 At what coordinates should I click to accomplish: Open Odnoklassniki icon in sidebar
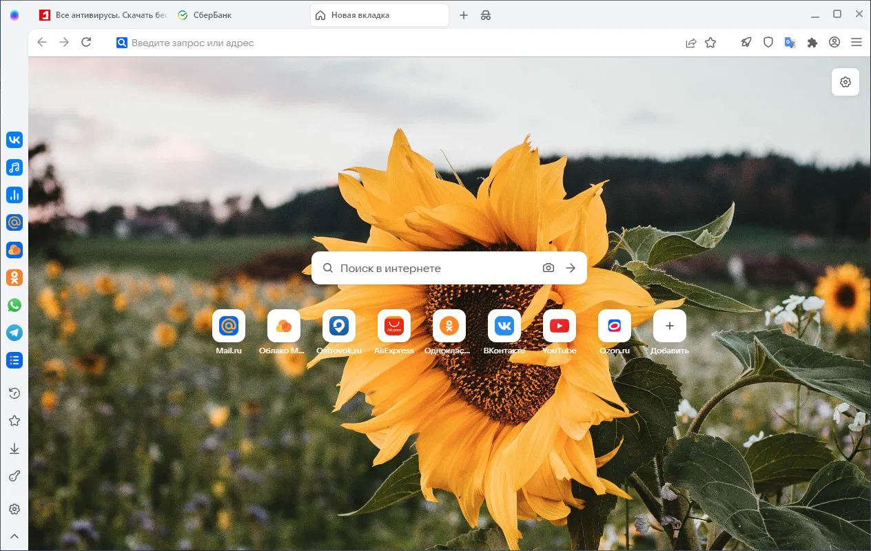(14, 278)
